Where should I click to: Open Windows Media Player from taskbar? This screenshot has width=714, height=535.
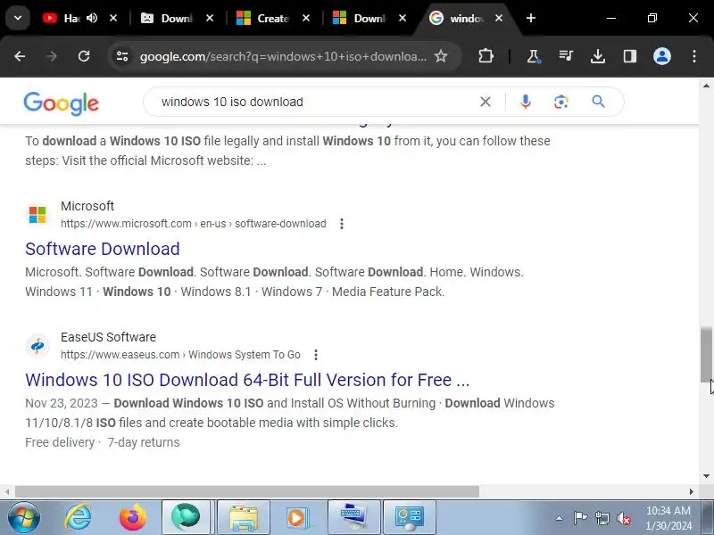(x=299, y=518)
